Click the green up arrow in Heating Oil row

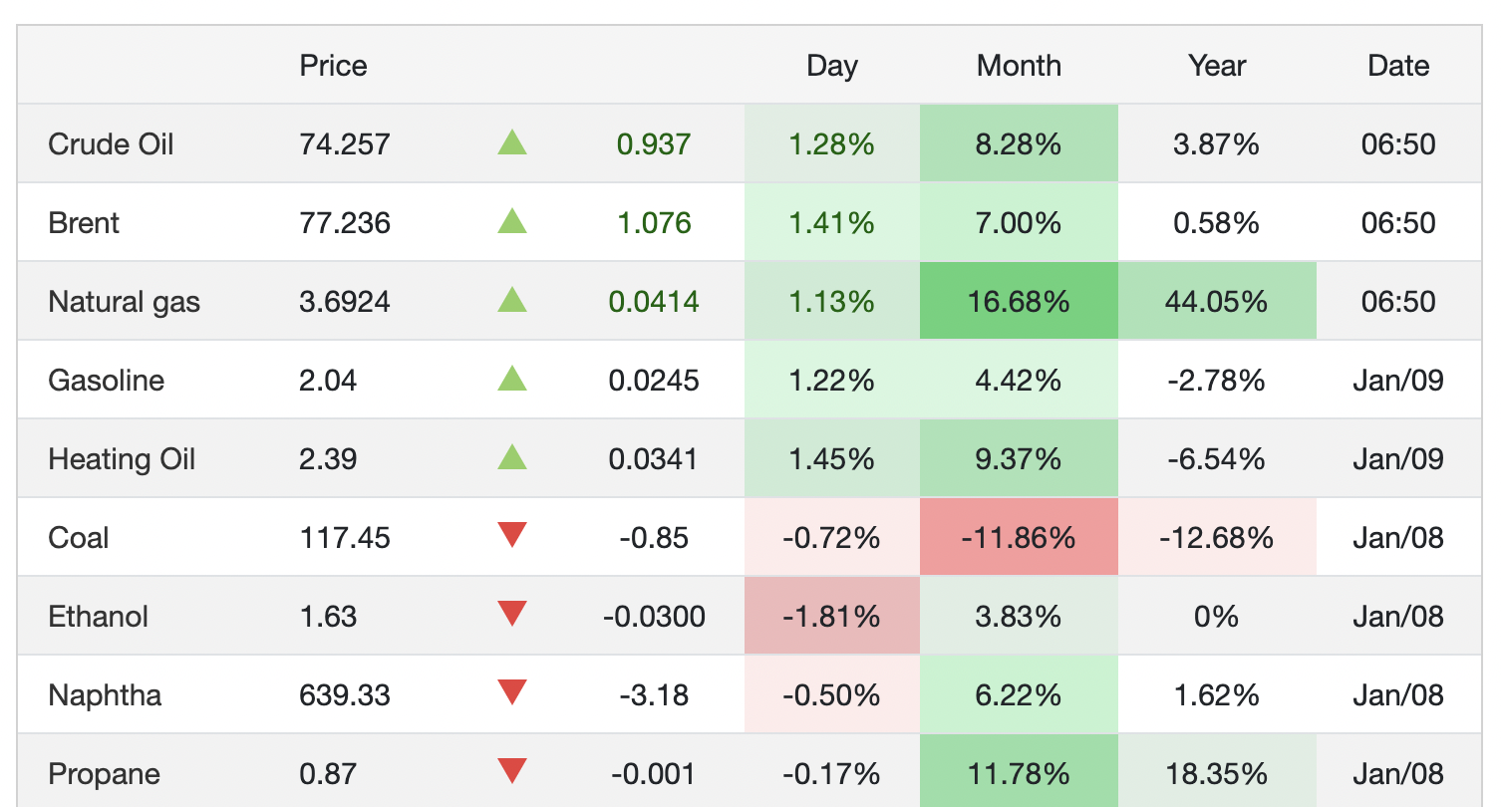click(512, 457)
